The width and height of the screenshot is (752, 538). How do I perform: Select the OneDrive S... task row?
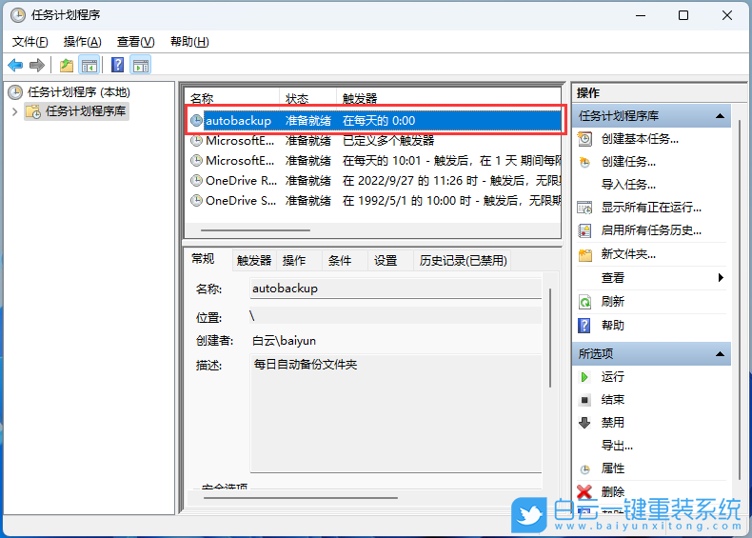coord(374,201)
